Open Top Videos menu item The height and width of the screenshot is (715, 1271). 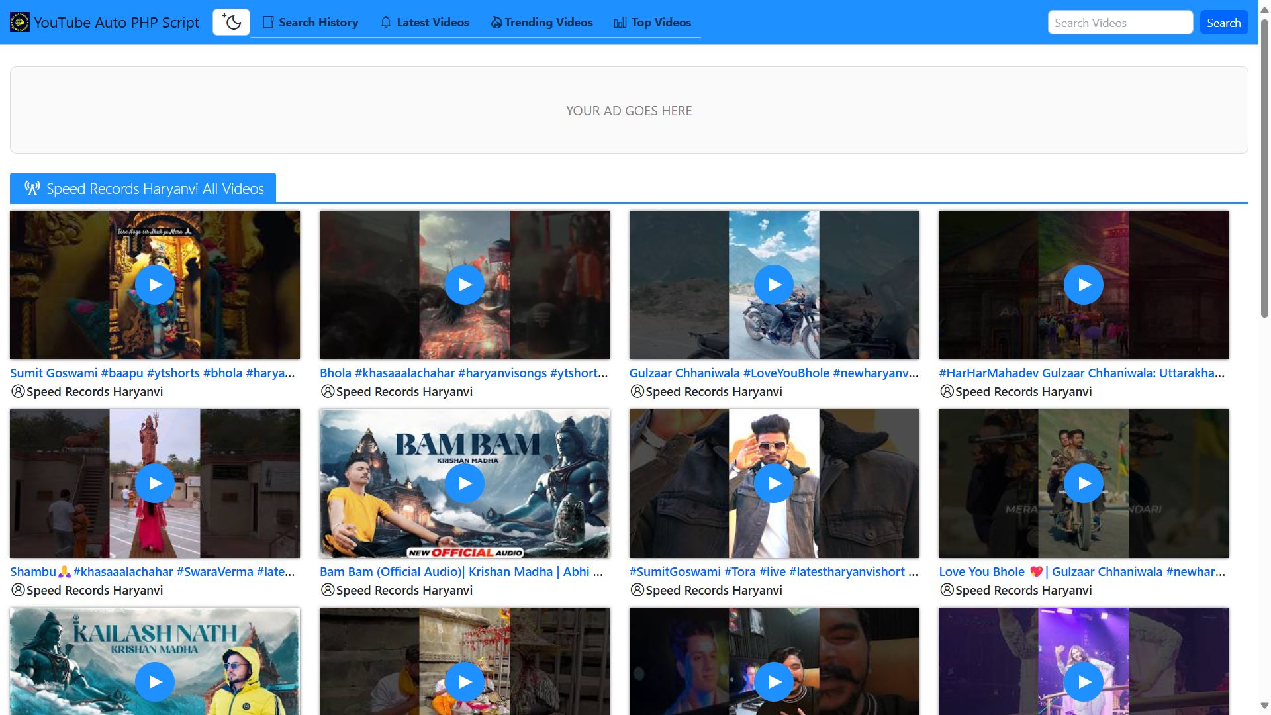coord(652,23)
